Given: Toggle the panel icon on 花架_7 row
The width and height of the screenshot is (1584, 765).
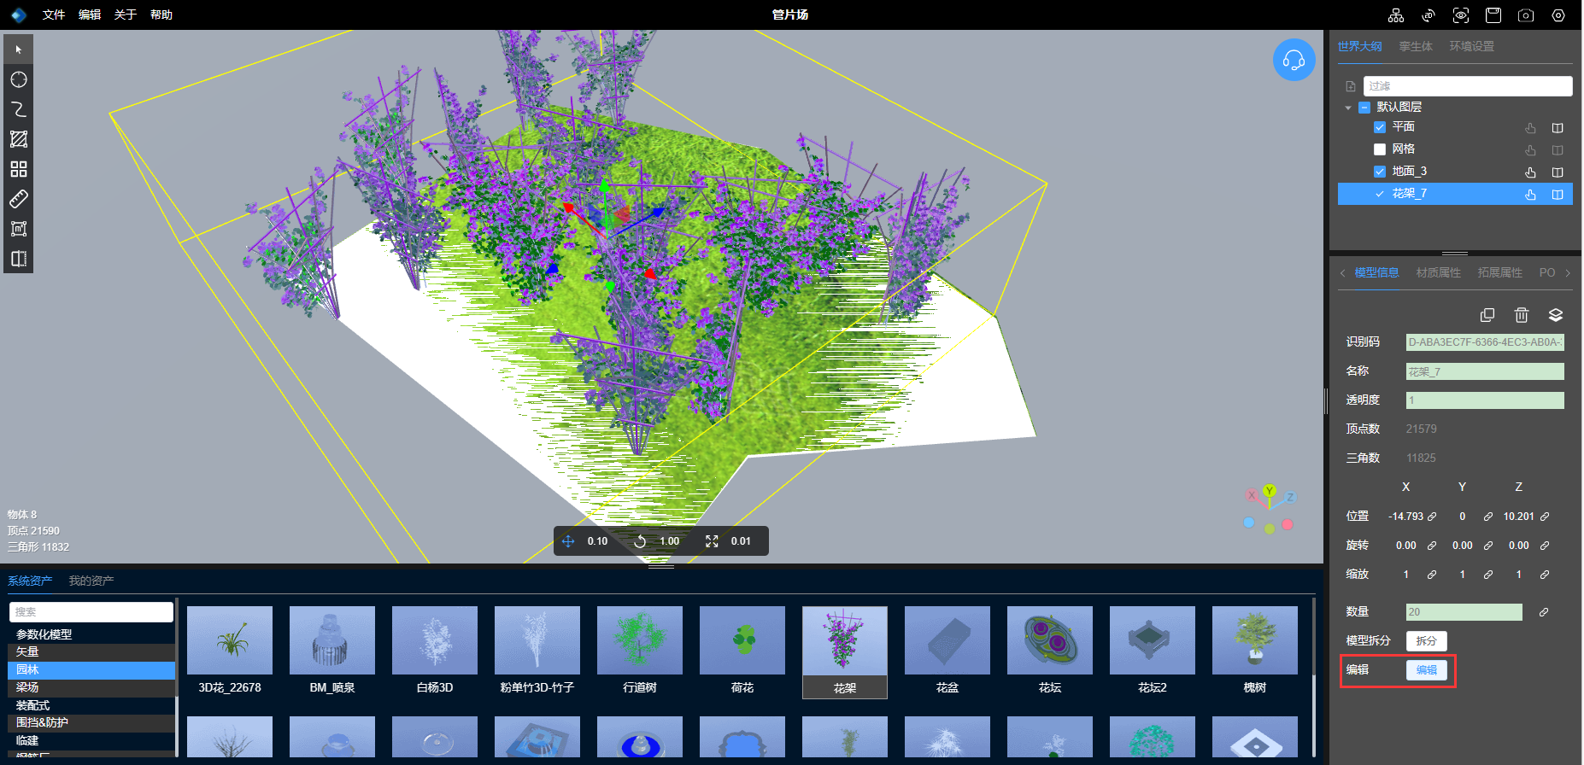Looking at the screenshot, I should (1558, 195).
